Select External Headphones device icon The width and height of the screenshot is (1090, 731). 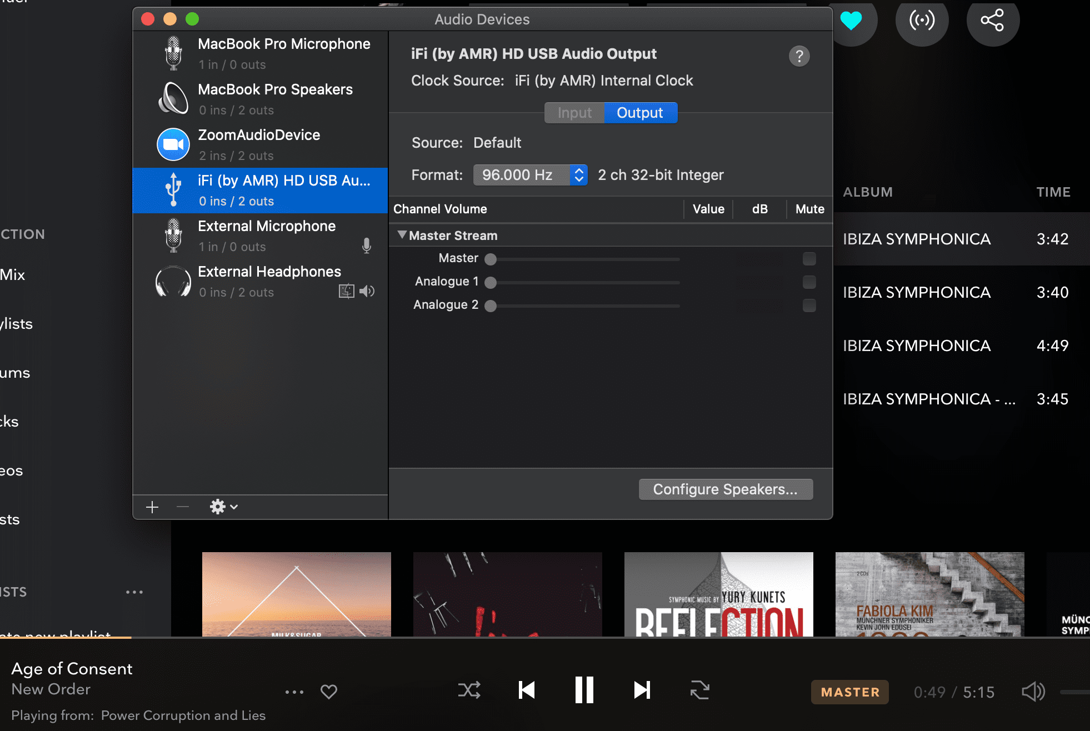[173, 281]
